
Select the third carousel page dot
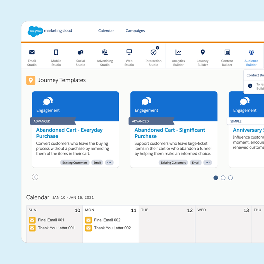[x=230, y=178]
